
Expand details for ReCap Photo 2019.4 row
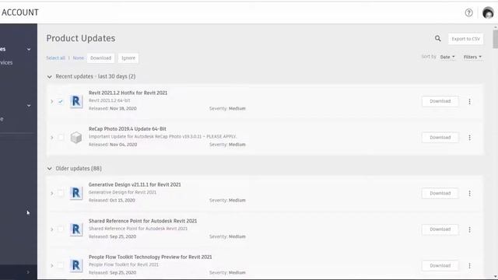pyautogui.click(x=52, y=138)
